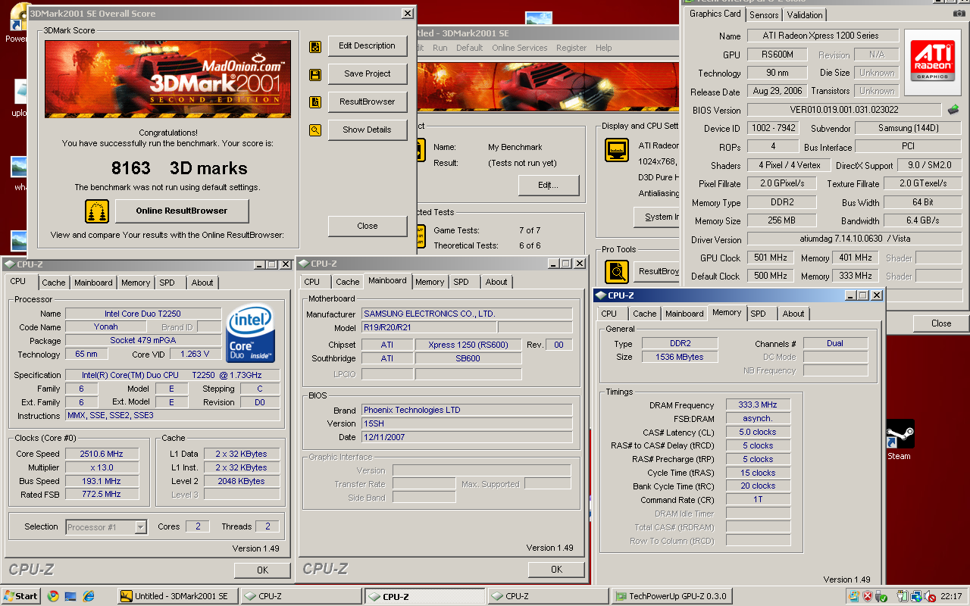
Task: Click the Close button in GPU-Z
Action: click(x=941, y=323)
